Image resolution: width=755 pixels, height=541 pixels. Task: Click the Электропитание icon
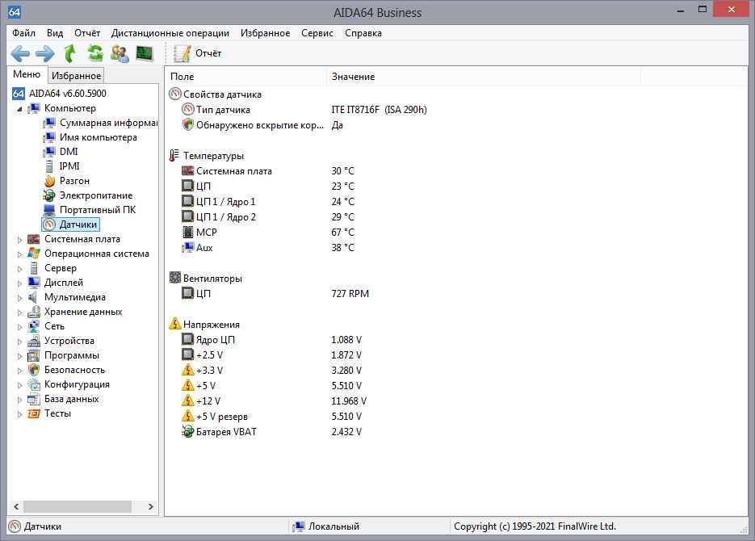pos(49,195)
